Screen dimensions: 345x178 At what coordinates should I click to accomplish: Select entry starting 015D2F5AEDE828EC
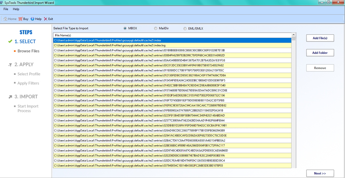(x=172, y=95)
